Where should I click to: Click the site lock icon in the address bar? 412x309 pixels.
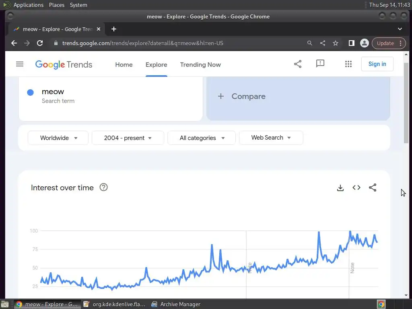[x=56, y=43]
